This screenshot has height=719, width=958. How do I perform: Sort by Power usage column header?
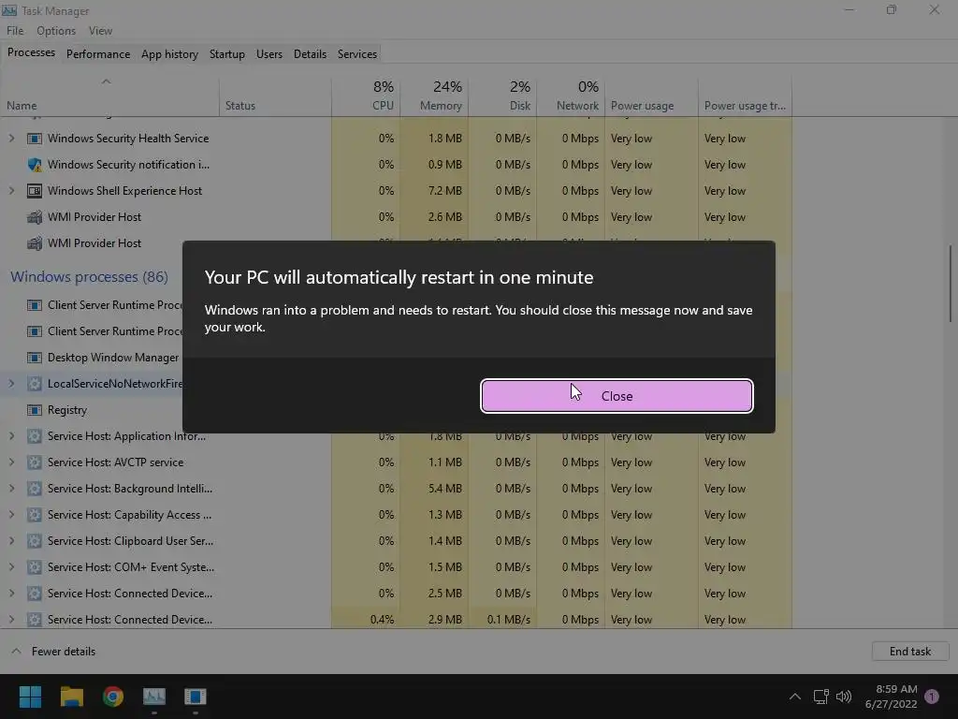tap(652, 96)
